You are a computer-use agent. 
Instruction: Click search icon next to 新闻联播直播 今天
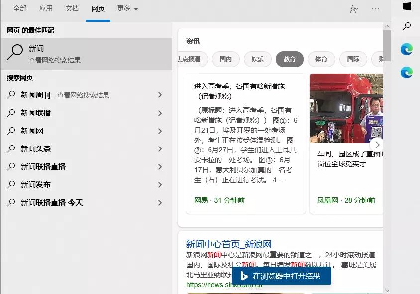[x=11, y=202]
